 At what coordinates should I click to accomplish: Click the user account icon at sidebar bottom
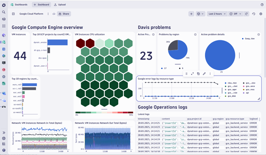[4, 150]
